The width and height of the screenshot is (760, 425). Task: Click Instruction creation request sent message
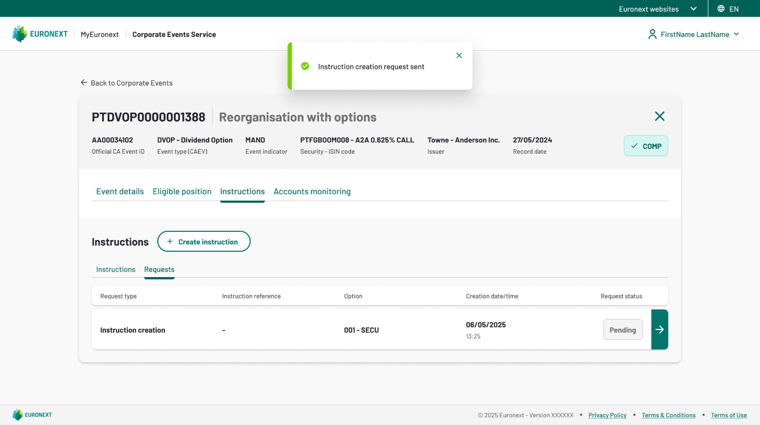[371, 67]
